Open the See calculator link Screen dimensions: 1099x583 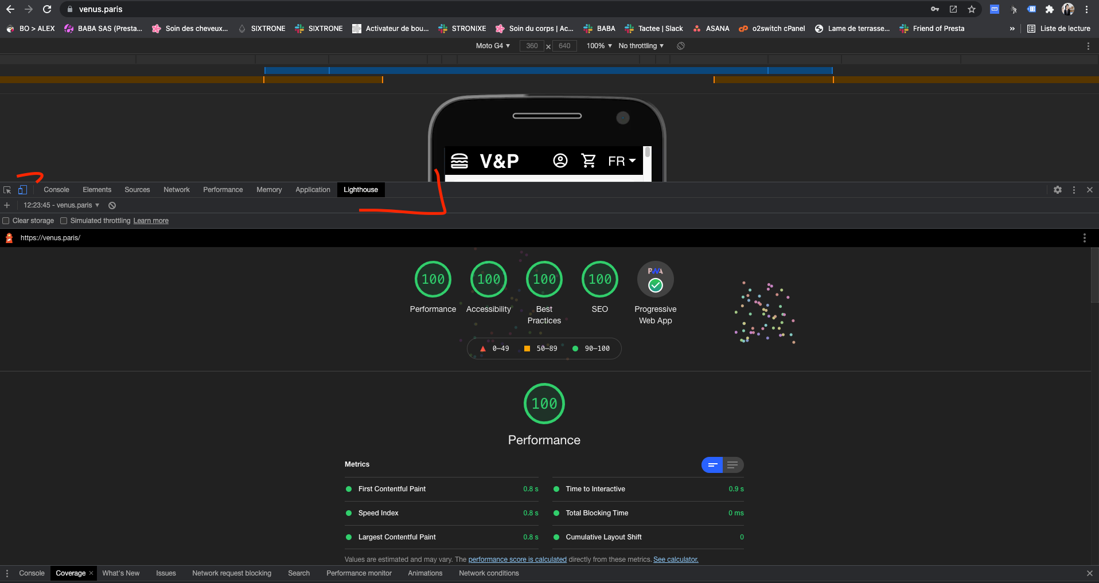[x=676, y=559]
